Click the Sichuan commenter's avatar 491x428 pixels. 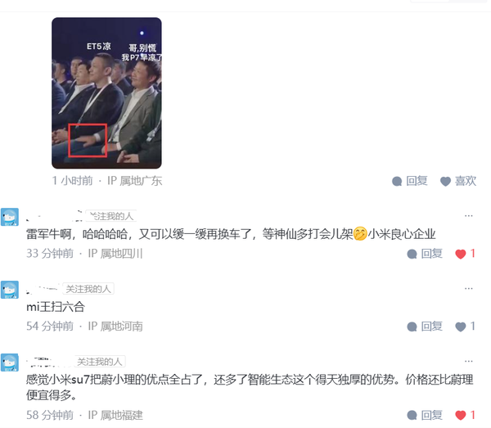tap(10, 217)
